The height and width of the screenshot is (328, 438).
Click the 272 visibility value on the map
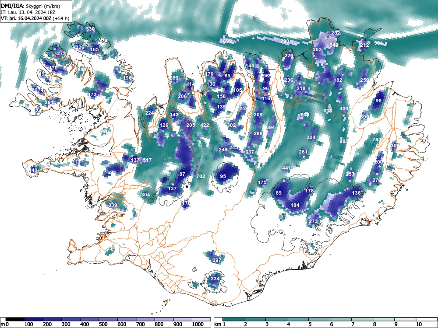[x=61, y=53]
